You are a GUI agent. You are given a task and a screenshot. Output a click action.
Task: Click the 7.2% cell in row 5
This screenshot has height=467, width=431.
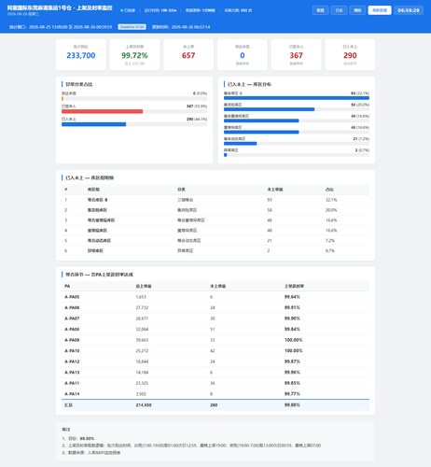(330, 241)
